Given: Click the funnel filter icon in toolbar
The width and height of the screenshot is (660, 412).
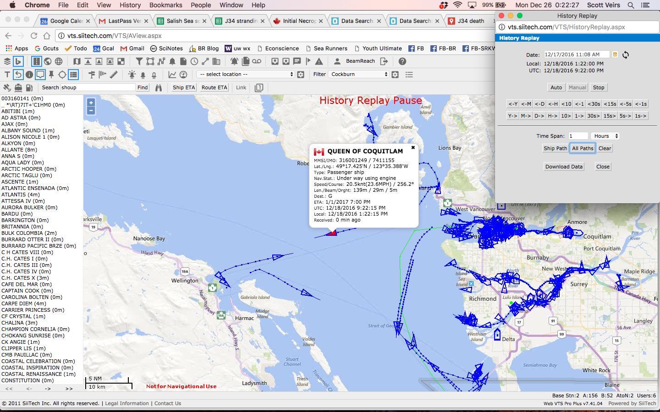Looking at the screenshot, I should pos(139,61).
